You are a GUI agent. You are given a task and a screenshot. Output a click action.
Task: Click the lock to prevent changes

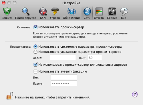[x=10, y=96]
